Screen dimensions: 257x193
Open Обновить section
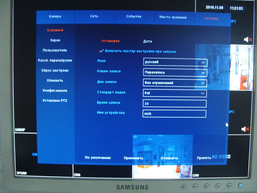point(55,80)
